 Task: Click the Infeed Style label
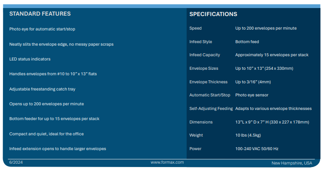tap(201, 42)
